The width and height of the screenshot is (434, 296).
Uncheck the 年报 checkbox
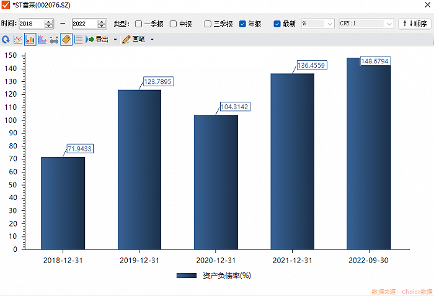[x=242, y=24]
